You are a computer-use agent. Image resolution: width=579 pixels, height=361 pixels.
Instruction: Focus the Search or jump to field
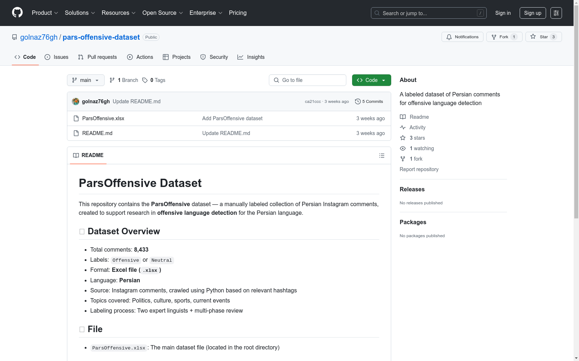click(x=429, y=13)
